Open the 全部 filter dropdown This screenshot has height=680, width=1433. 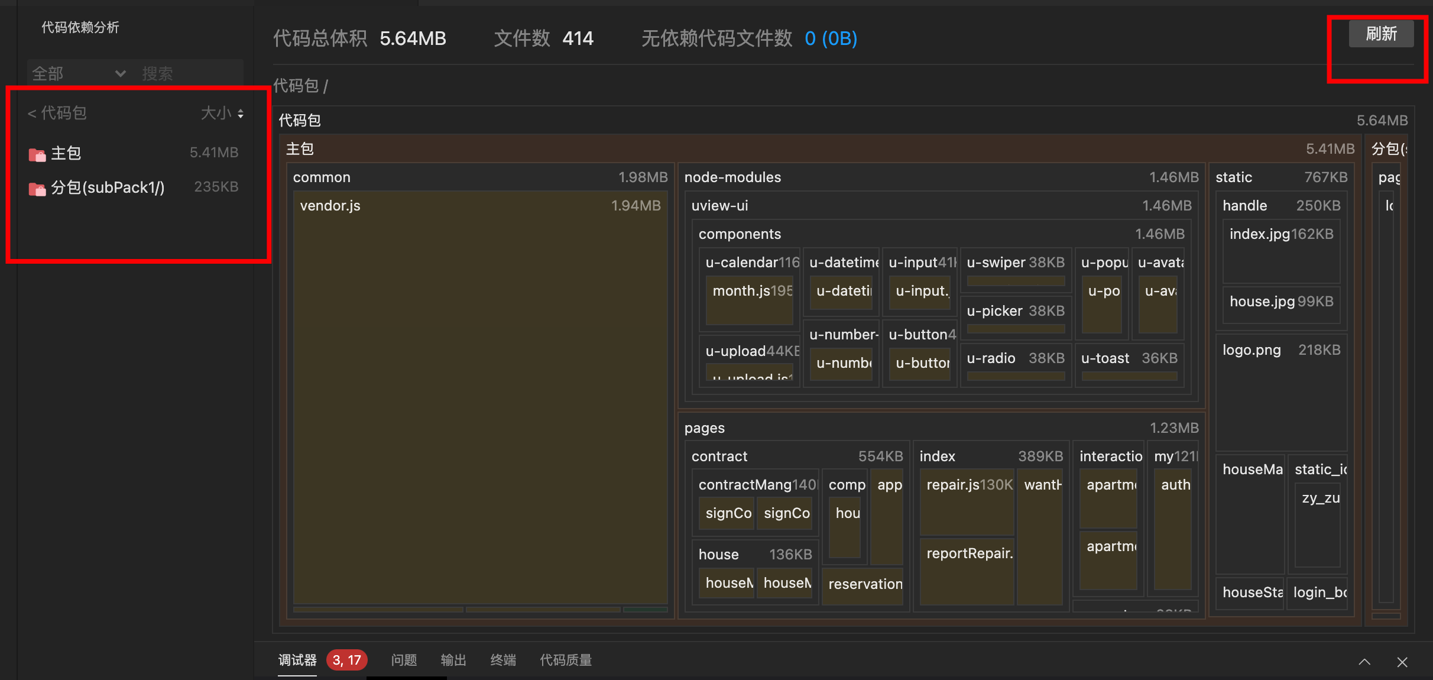coord(78,73)
